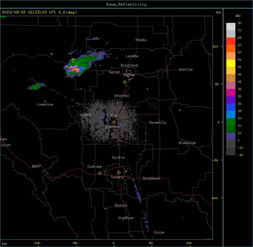253x247 pixels.
Task: Click the Drumheller label
Action: click(x=187, y=143)
